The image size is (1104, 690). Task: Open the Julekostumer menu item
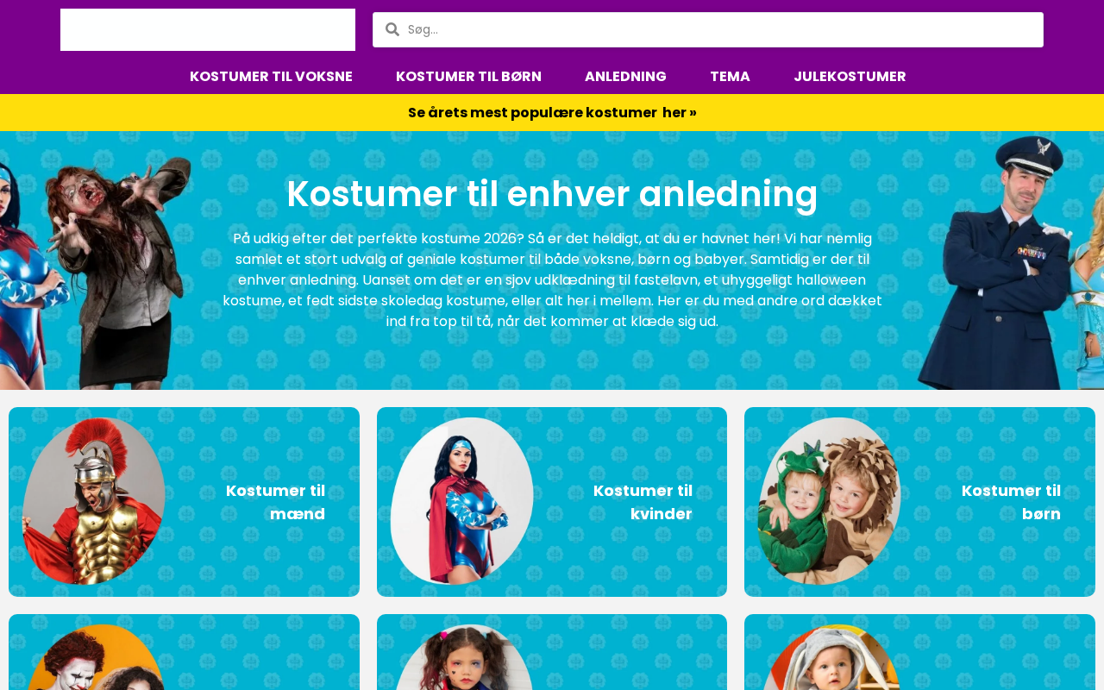pyautogui.click(x=850, y=76)
